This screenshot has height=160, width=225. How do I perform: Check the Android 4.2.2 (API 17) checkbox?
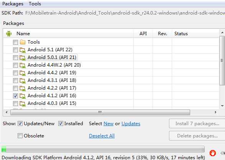(x=15, y=88)
